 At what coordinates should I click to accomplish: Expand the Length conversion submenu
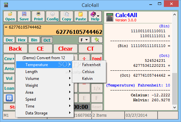(45, 72)
